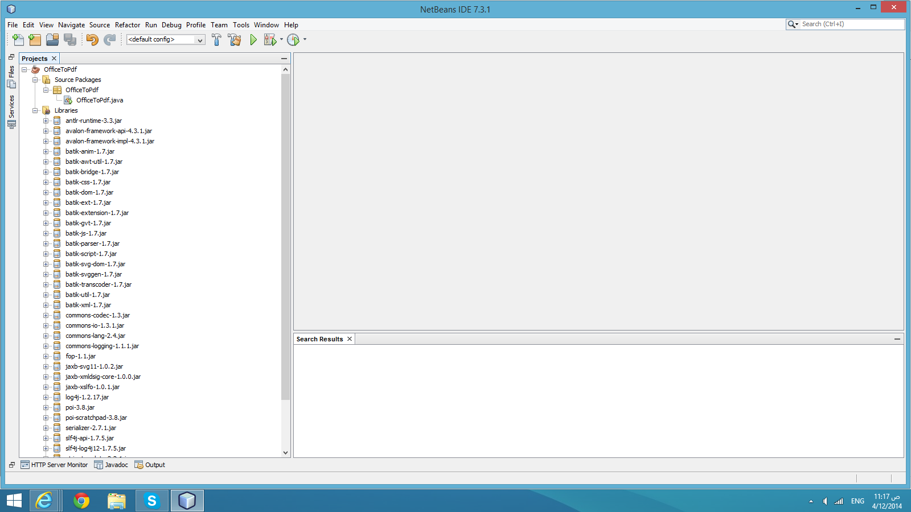Viewport: 911px width, 512px height.
Task: Minimize the Search Results window group
Action: 897,339
